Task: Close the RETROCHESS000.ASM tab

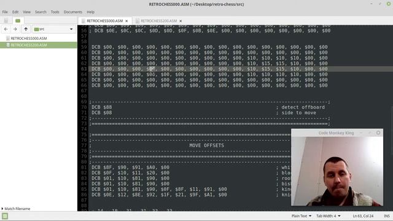Action: point(126,21)
